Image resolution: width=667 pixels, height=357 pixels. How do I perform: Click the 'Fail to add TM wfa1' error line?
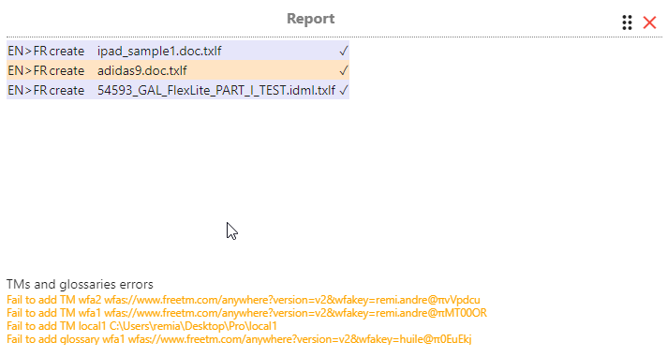tap(246, 313)
